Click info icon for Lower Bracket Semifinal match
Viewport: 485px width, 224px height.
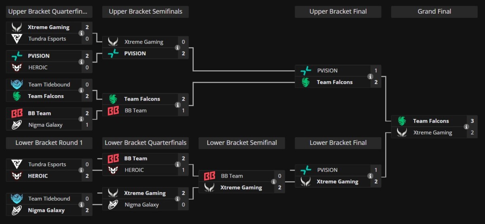(274, 182)
